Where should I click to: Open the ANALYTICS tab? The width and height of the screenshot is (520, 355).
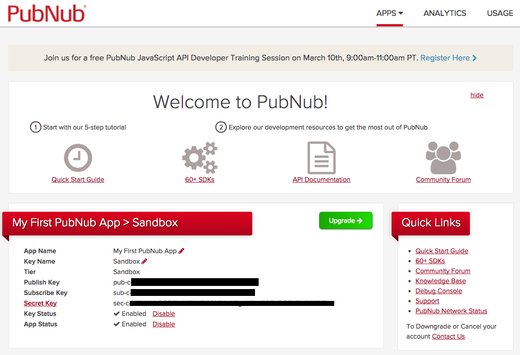tap(445, 13)
